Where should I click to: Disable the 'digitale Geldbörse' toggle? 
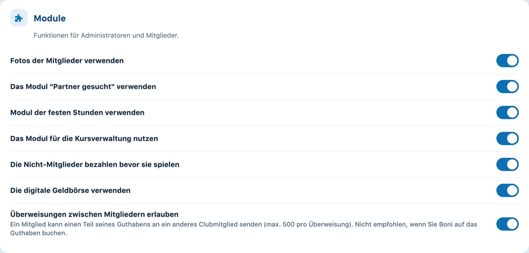[507, 190]
